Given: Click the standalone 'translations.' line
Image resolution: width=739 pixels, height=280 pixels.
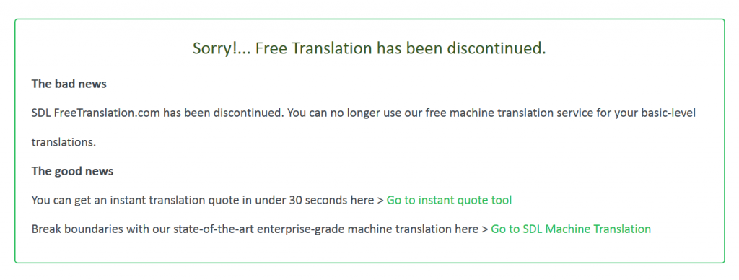Looking at the screenshot, I should click(x=64, y=142).
